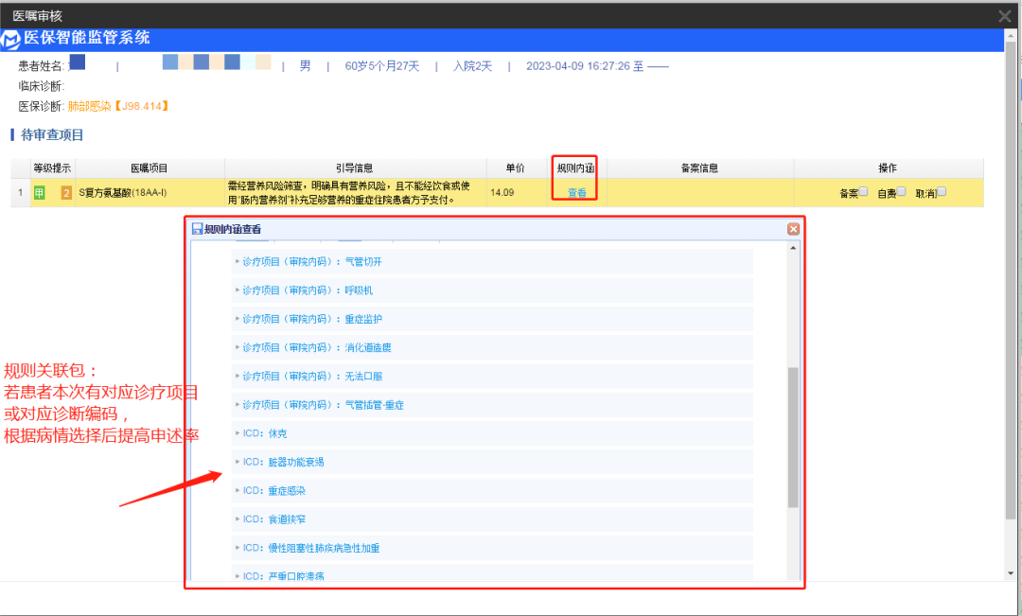Screen dimensions: 1022x616
Task: Tick the 取消 checkbox
Action: tap(942, 192)
